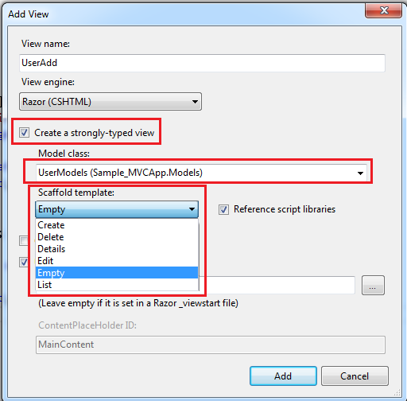Uncheck Create a strongly-typed view
This screenshot has width=407, height=401.
(x=24, y=132)
